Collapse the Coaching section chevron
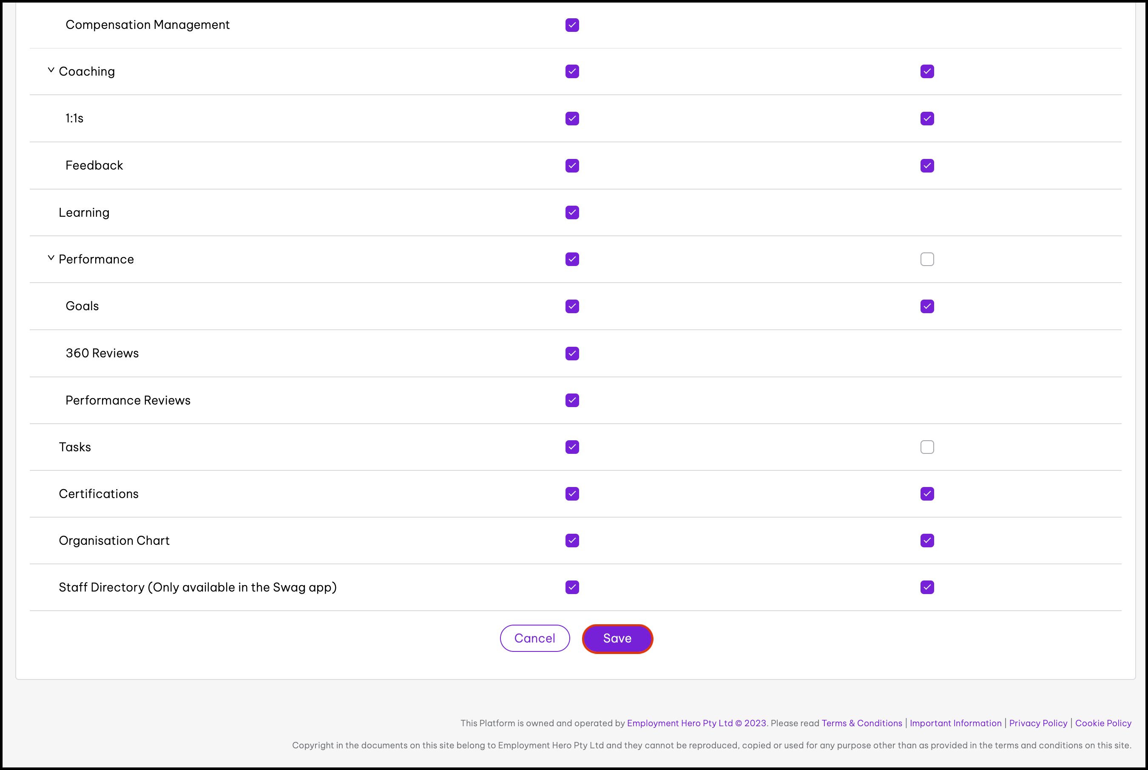Image resolution: width=1148 pixels, height=770 pixels. click(x=51, y=71)
